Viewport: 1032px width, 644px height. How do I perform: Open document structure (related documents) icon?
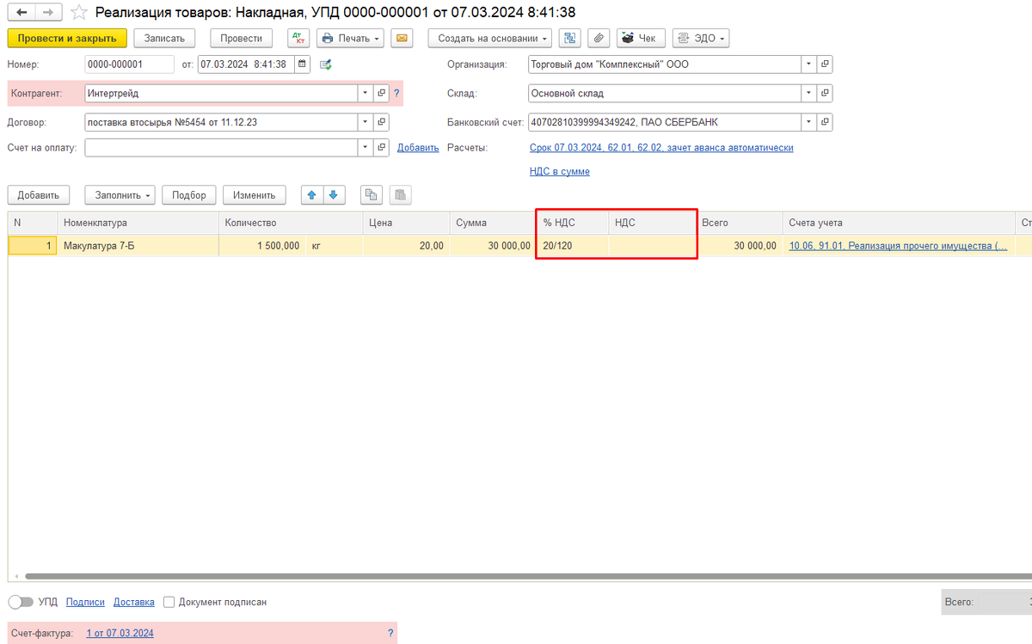pos(569,39)
